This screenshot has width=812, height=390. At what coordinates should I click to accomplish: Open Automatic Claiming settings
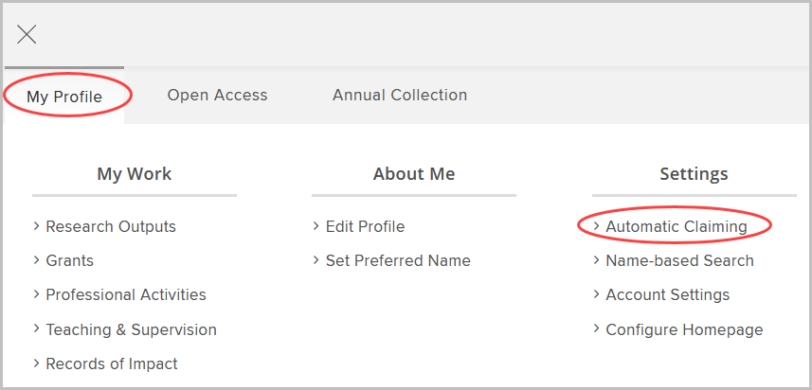[x=676, y=227]
